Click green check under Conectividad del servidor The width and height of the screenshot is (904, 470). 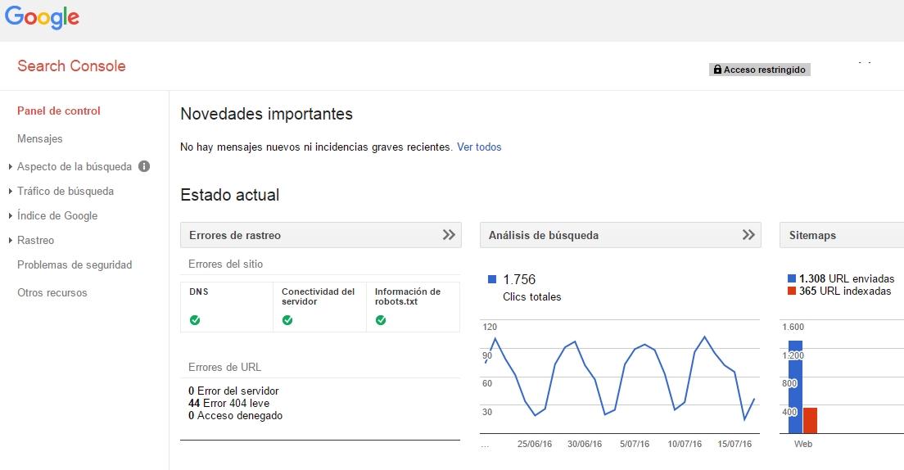coord(287,320)
